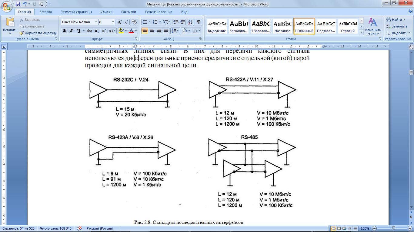This screenshot has width=414, height=232.
Task: Apply the Выделение style
Action: (217, 26)
